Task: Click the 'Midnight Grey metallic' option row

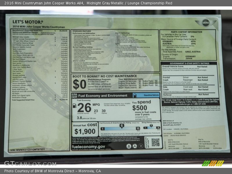Action: 40,37
